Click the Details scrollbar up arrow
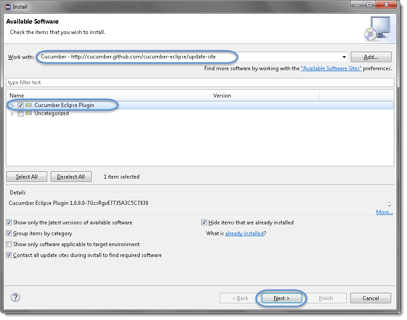Image resolution: width=407 pixels, height=320 pixels. tap(389, 201)
